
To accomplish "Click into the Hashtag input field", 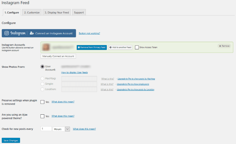I will (79, 79).
